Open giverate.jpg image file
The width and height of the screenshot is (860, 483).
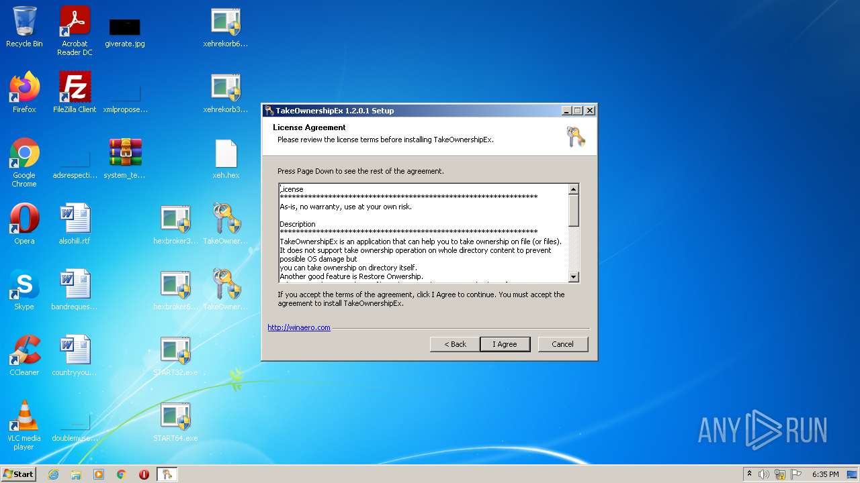(x=125, y=32)
